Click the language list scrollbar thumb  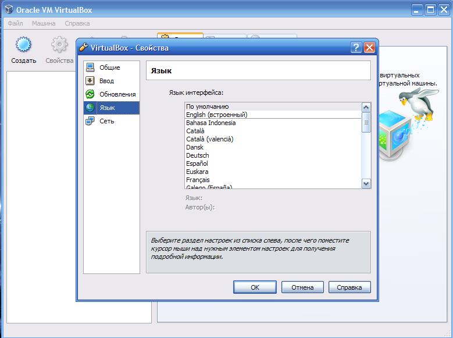pos(366,123)
